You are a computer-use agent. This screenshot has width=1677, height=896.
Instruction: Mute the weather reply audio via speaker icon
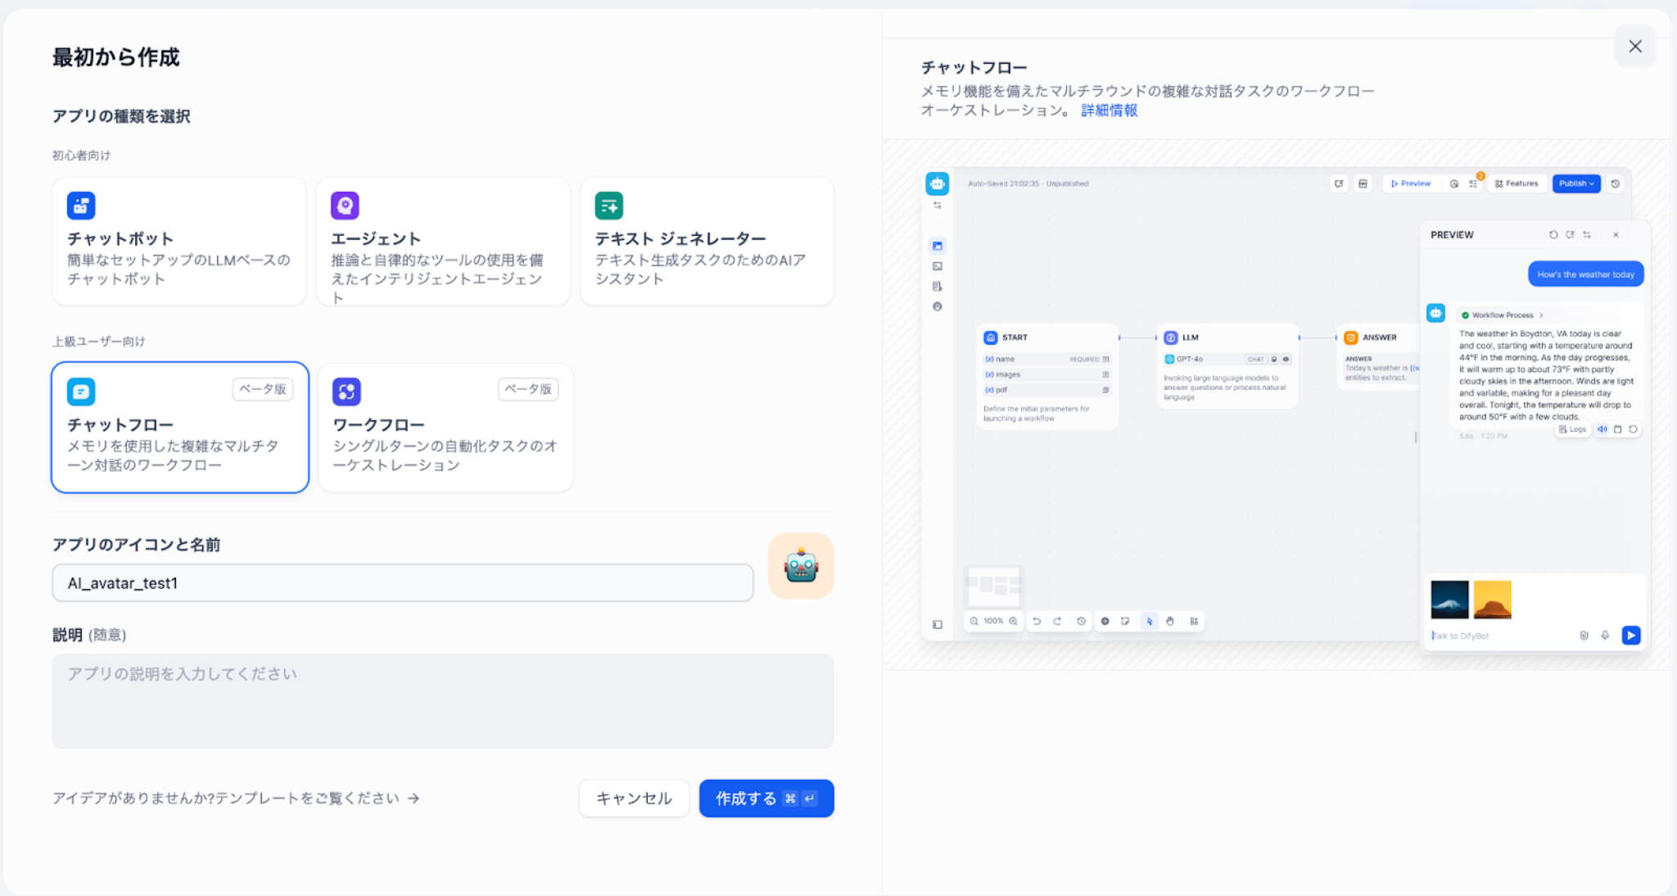(1602, 429)
